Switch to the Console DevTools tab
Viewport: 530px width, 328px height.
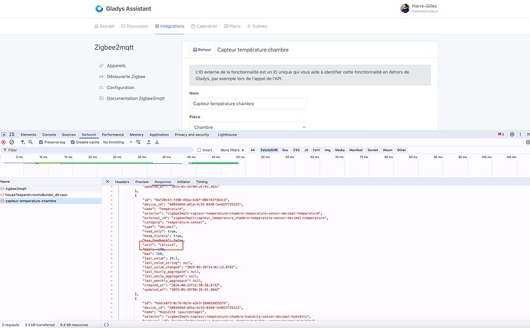click(x=48, y=134)
